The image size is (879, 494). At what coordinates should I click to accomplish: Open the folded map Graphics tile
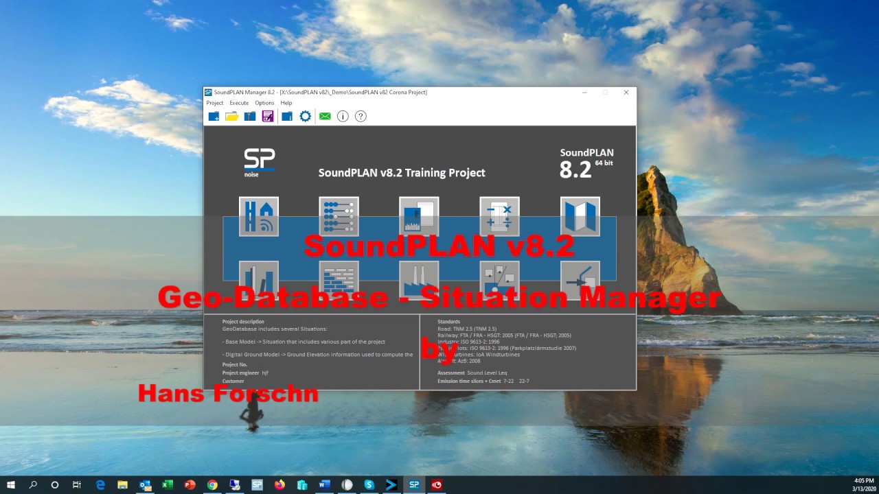coord(580,217)
